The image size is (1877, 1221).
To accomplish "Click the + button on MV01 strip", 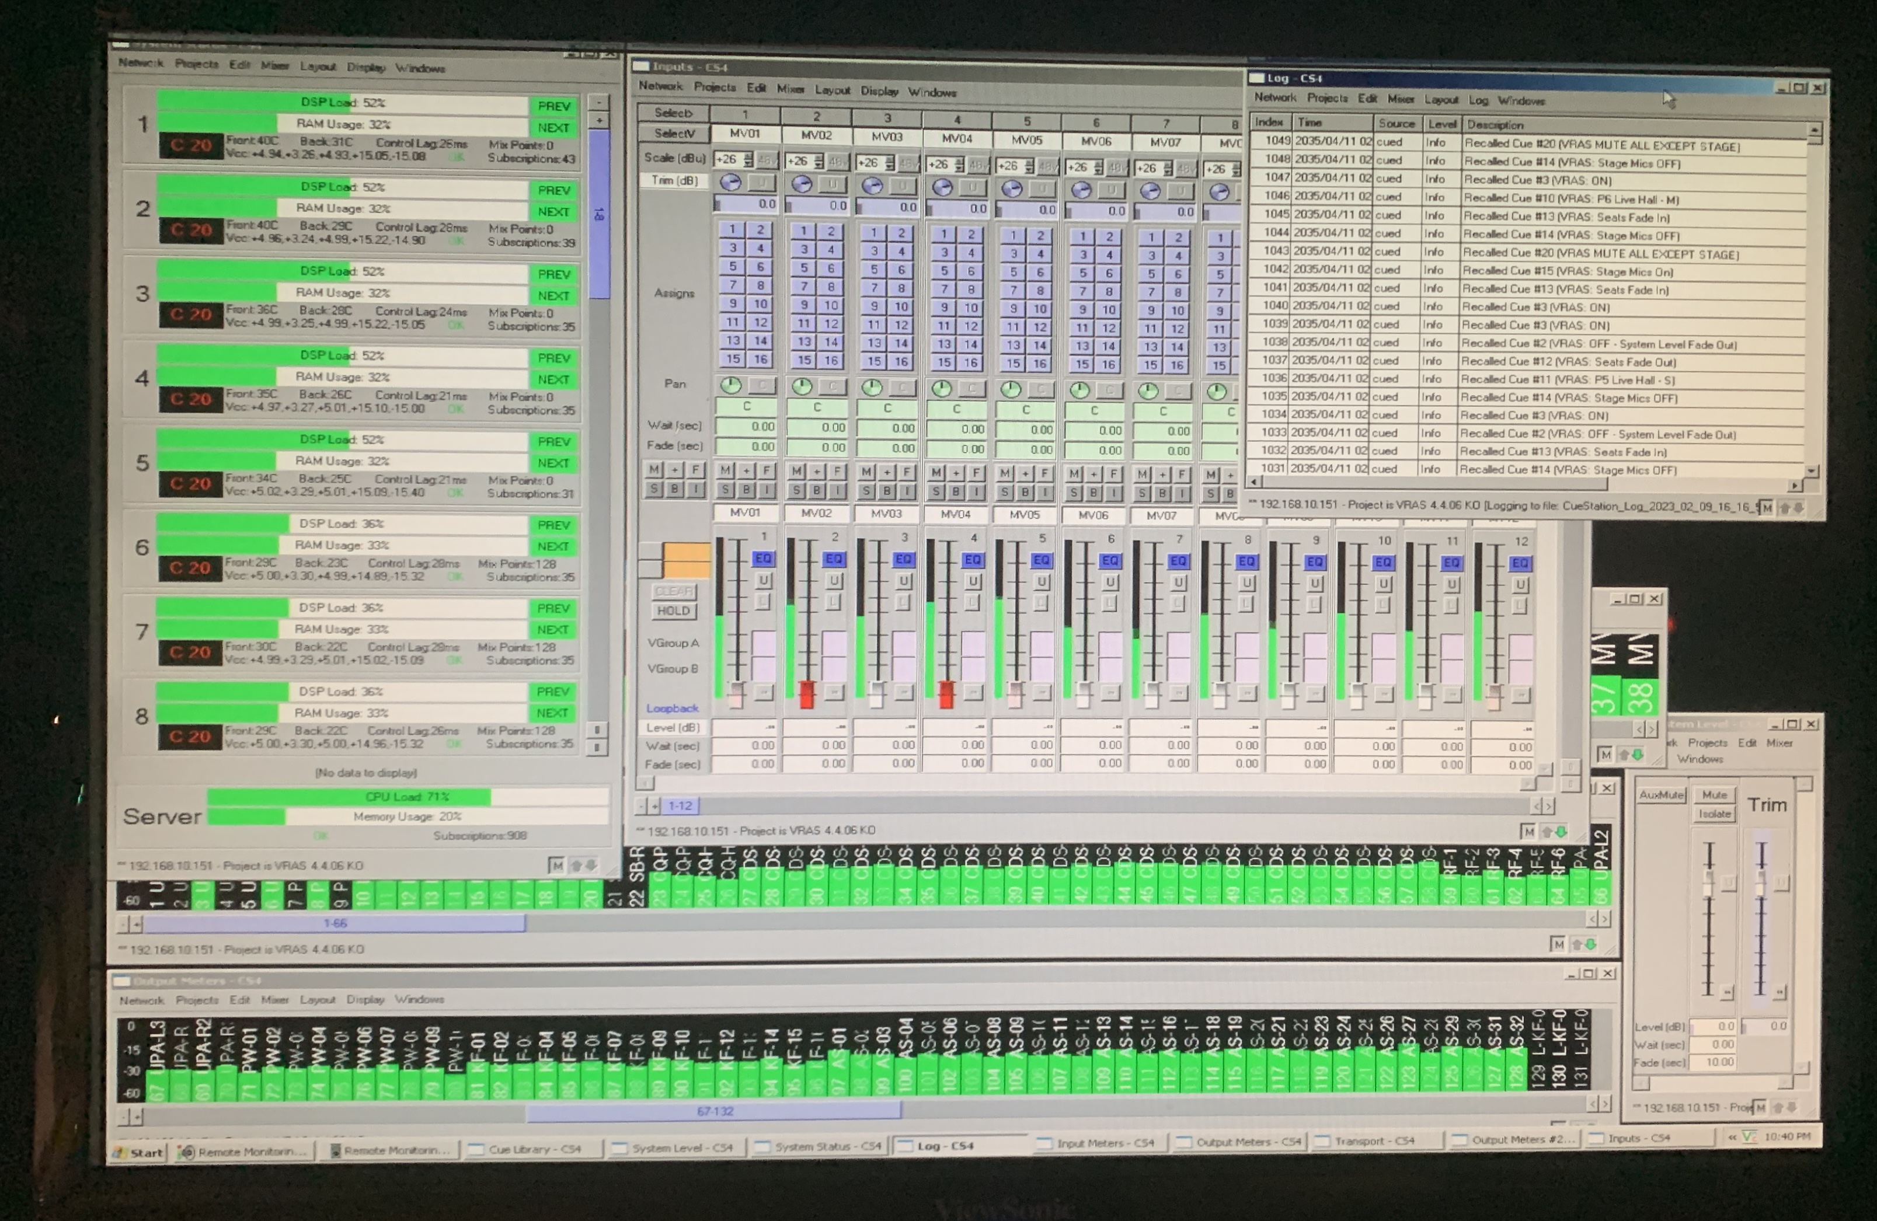I will (x=746, y=470).
